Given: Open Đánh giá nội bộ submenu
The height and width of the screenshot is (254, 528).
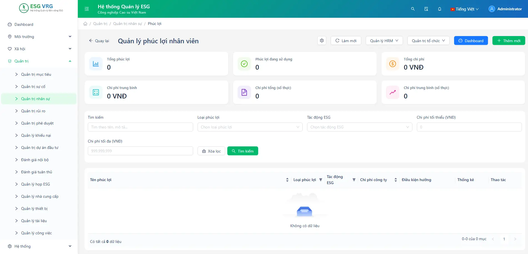Looking at the screenshot, I should coord(39,160).
